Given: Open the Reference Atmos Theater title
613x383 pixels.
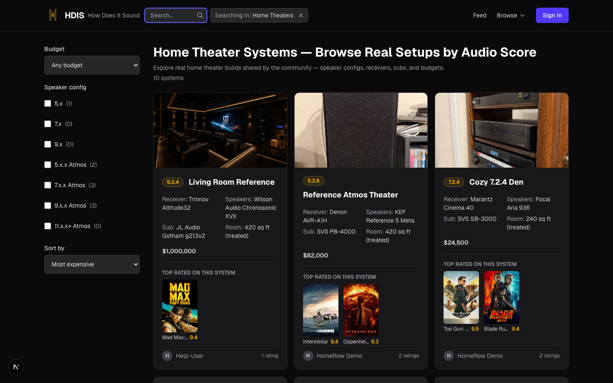Looking at the screenshot, I should click(350, 195).
